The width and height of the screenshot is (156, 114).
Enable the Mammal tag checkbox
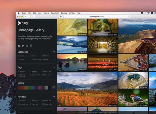point(18,71)
